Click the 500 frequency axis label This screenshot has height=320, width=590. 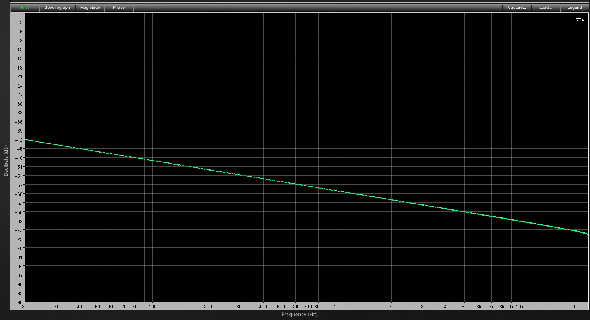[281, 307]
